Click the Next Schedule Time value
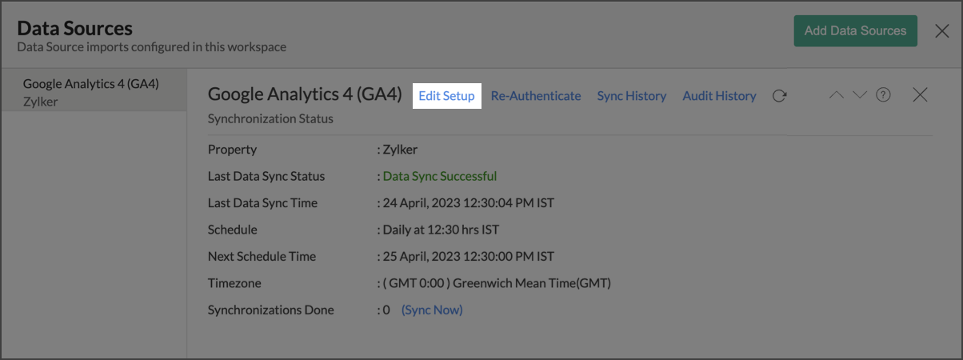Viewport: 963px width, 360px height. click(469, 257)
